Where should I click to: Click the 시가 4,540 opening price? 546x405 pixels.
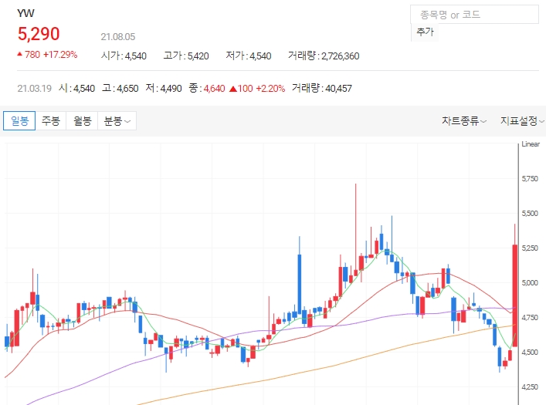click(124, 56)
